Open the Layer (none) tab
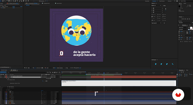Screen dimensions: 193x105 (59, 3)
